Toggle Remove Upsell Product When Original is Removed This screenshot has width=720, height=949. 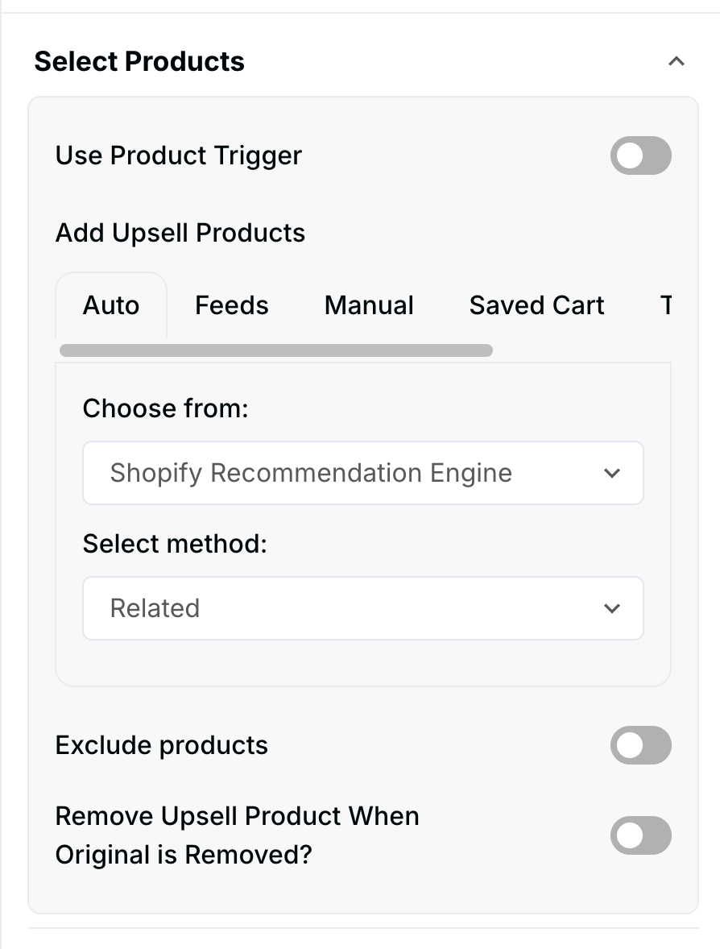(640, 835)
